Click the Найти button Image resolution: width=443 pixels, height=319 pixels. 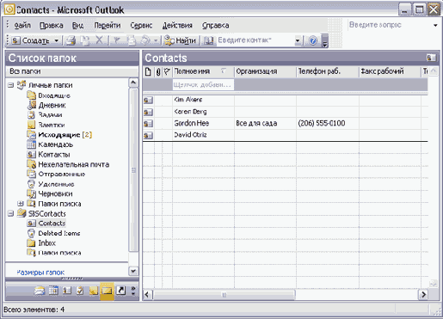pos(180,40)
